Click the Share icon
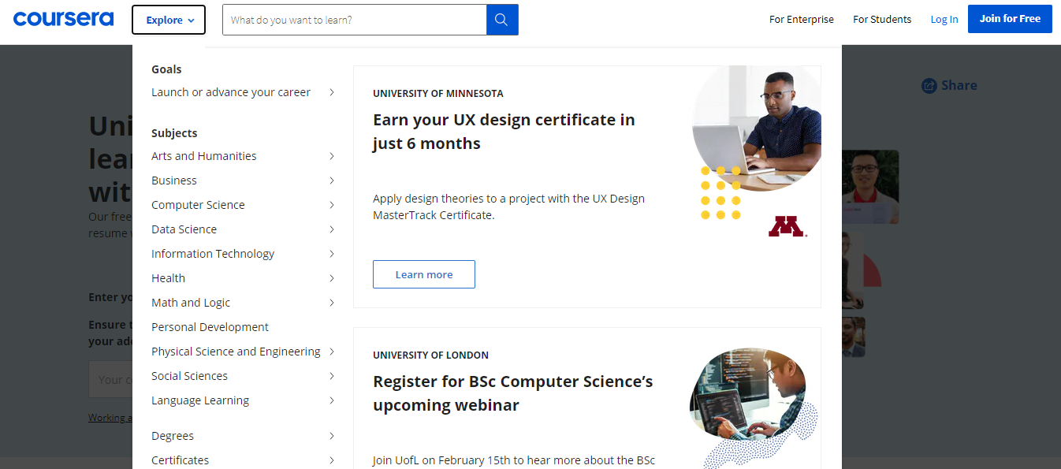Viewport: 1061px width, 469px height. (x=929, y=86)
